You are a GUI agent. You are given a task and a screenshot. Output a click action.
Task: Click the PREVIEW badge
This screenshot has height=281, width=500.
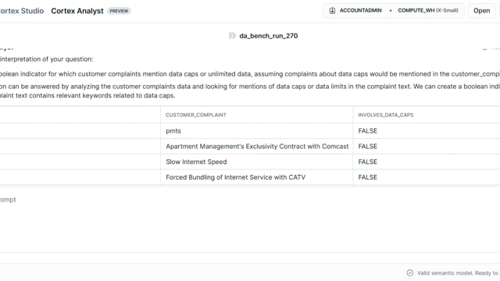click(119, 11)
